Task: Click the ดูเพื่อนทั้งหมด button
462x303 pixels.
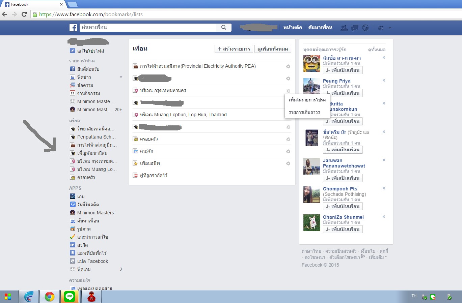Action: click(x=273, y=49)
